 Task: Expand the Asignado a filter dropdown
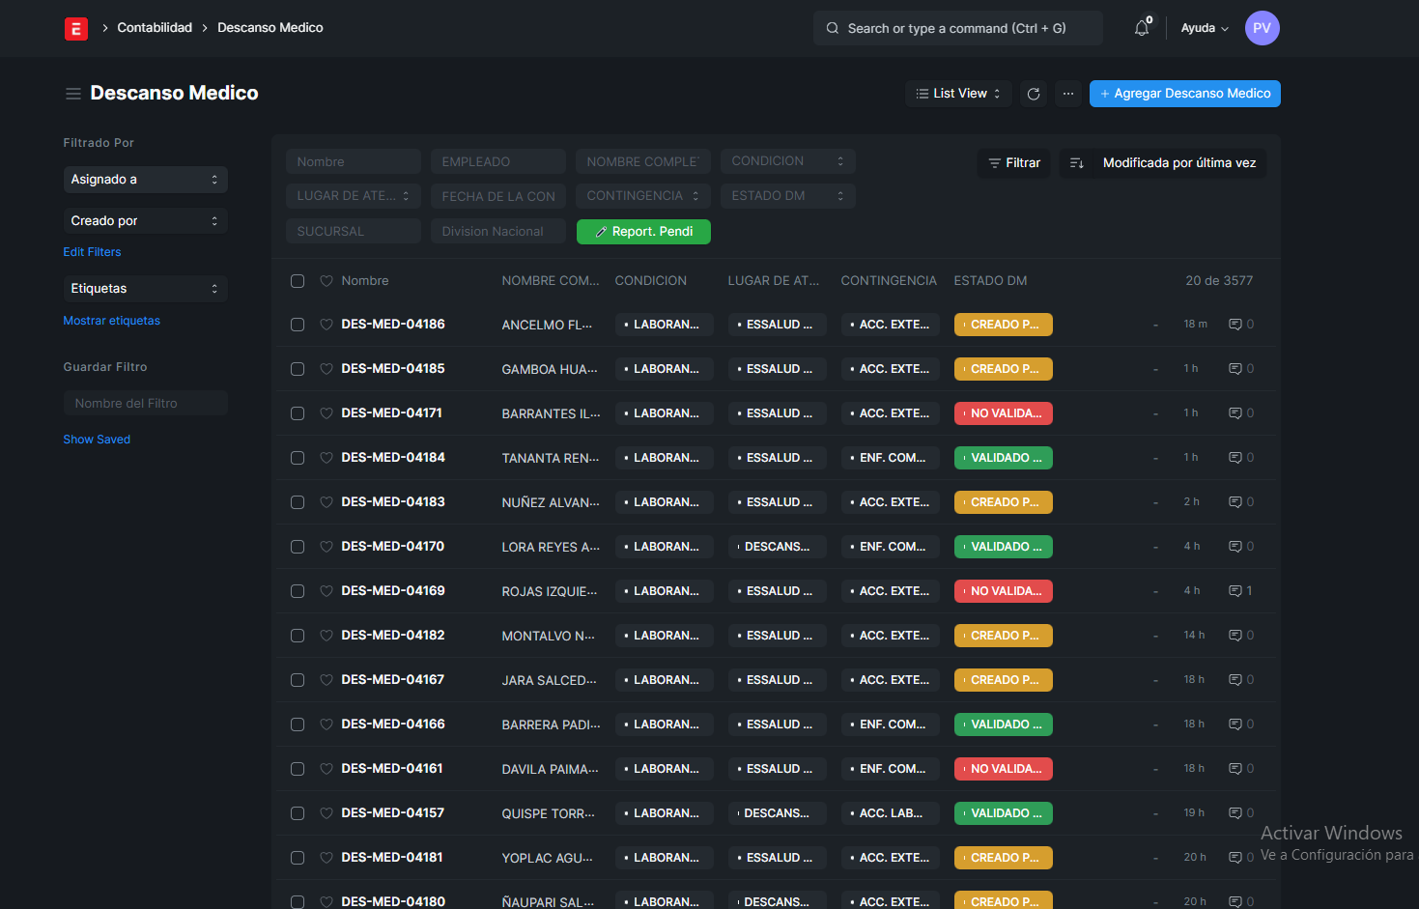coord(145,180)
